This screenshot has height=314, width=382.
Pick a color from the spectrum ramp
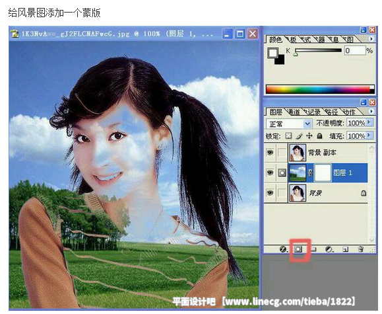coord(320,89)
